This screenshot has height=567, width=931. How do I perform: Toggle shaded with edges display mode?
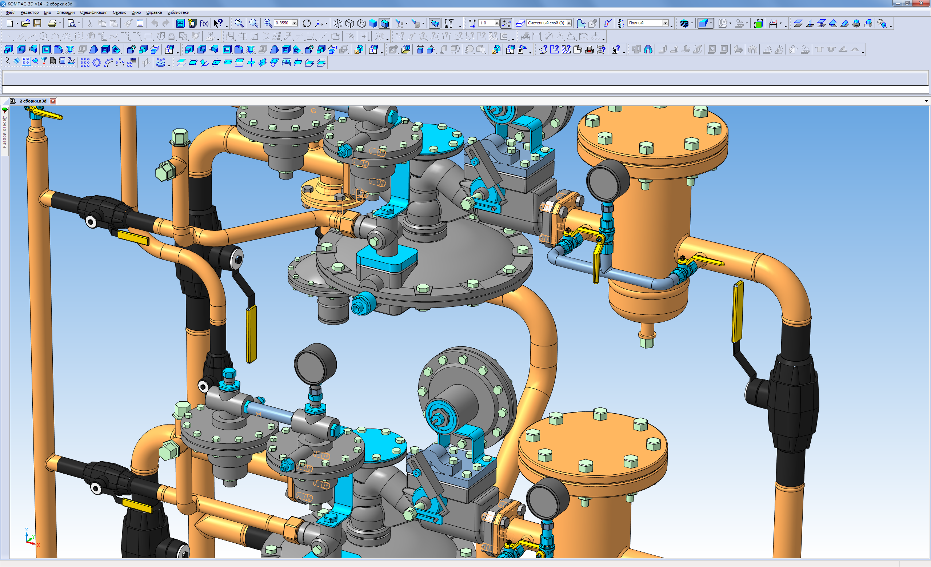click(x=385, y=23)
